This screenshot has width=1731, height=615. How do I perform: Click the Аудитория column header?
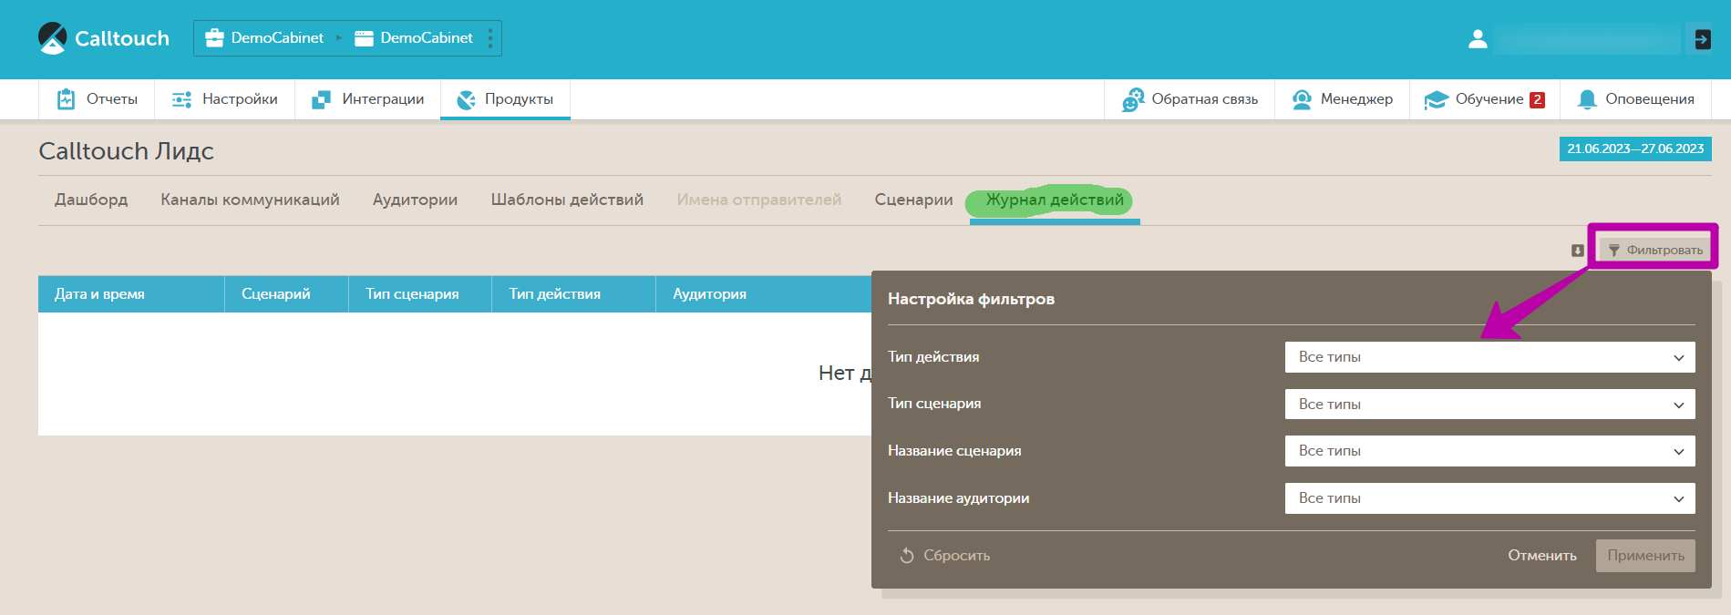[764, 294]
